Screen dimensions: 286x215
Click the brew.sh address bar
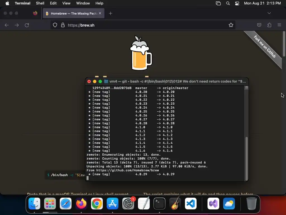tap(143, 25)
